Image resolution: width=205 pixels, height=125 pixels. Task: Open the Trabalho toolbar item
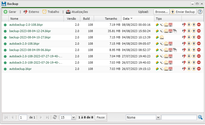point(51,12)
